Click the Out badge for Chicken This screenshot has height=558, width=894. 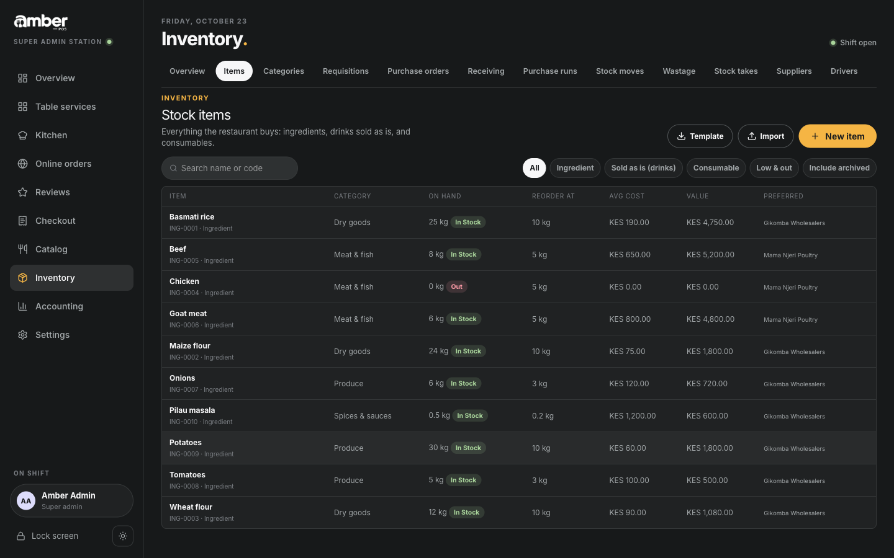click(x=456, y=287)
